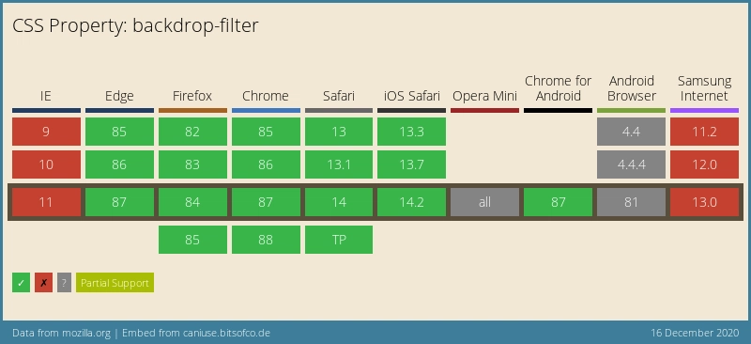The image size is (751, 344).
Task: Select the Samsung Internet column header
Action: point(704,88)
